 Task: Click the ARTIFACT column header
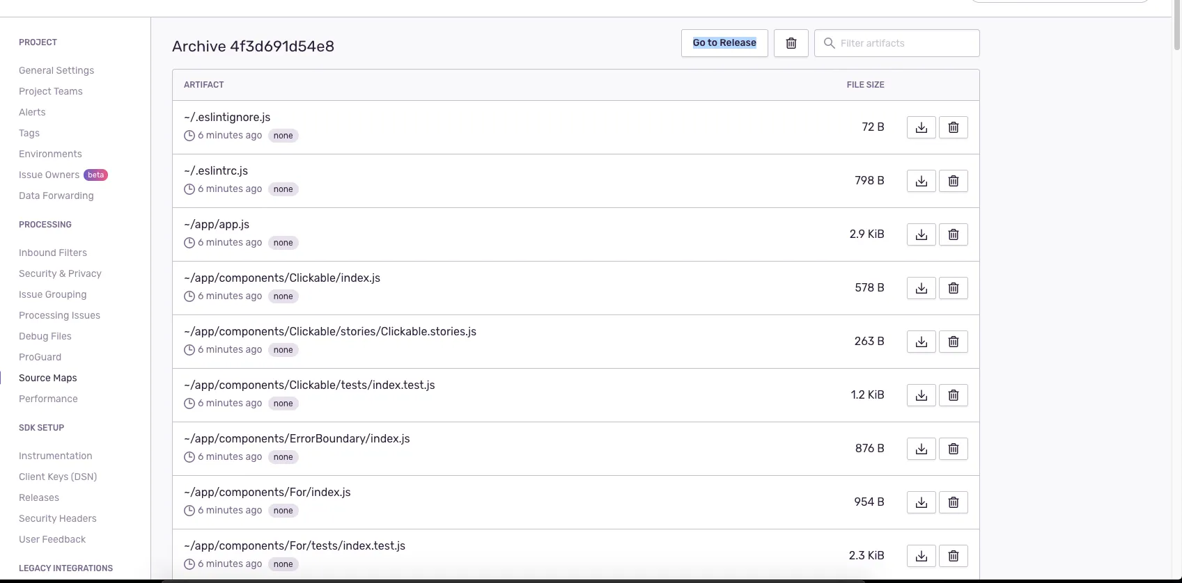point(204,85)
